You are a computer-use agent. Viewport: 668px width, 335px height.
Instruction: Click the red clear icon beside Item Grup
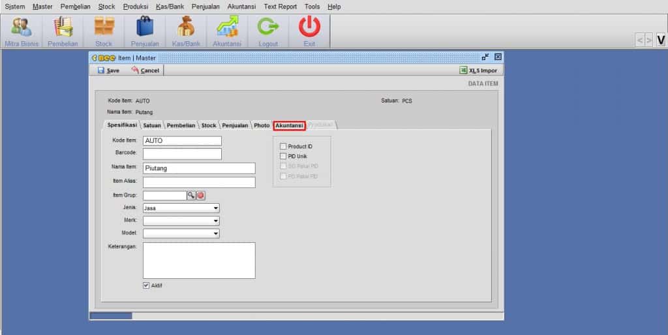coord(201,195)
